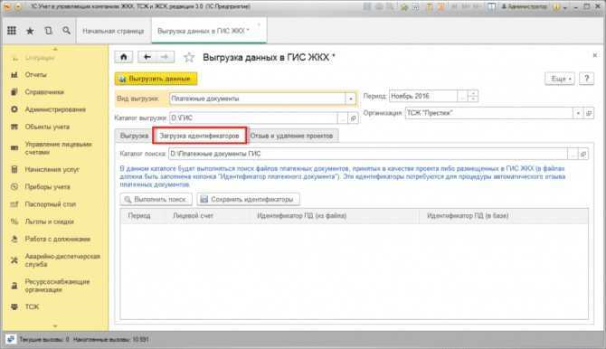Click the Каталог выгрузки field
This screenshot has height=349, width=606.
253,118
